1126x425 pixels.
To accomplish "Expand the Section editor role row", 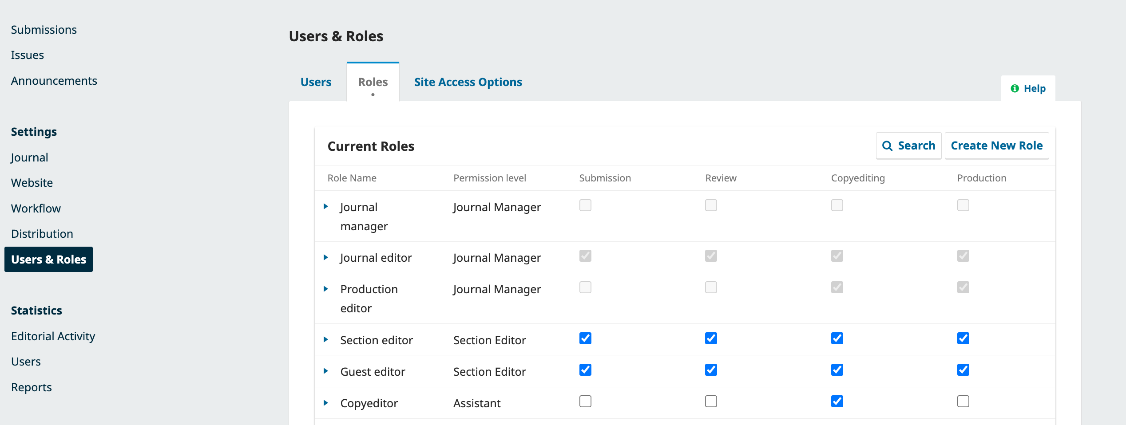I will (326, 340).
